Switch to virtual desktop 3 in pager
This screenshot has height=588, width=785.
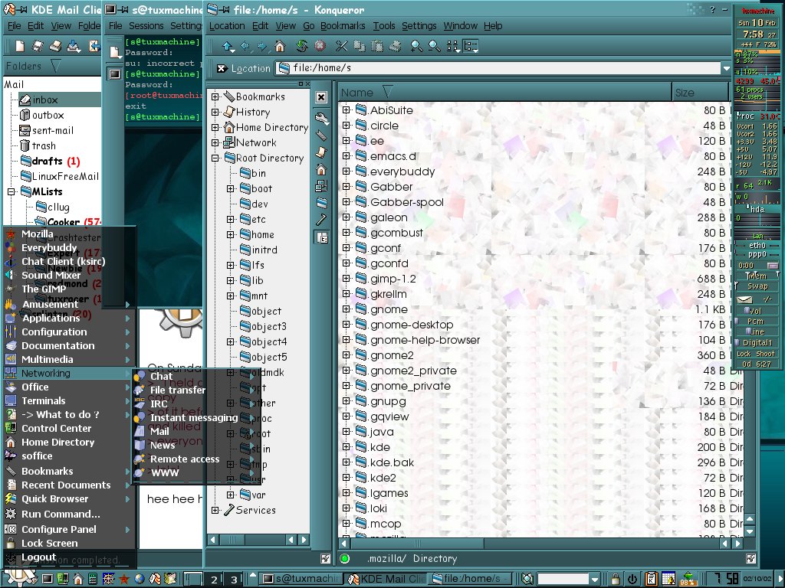pos(233,580)
